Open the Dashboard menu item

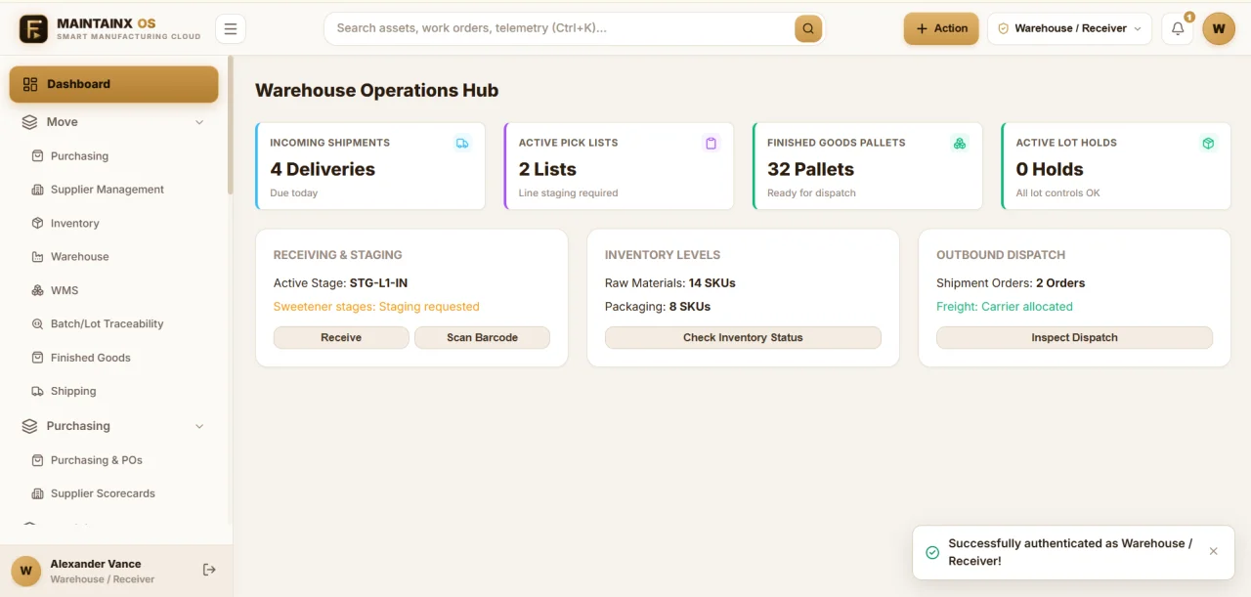(113, 84)
